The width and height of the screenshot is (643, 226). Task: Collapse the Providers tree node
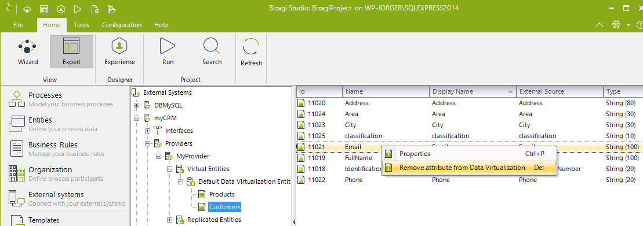pyautogui.click(x=148, y=143)
